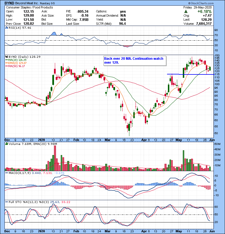The width and height of the screenshot is (225, 234).
Task: Click the RSI(14) 57.46 label
Action: click(20, 28)
